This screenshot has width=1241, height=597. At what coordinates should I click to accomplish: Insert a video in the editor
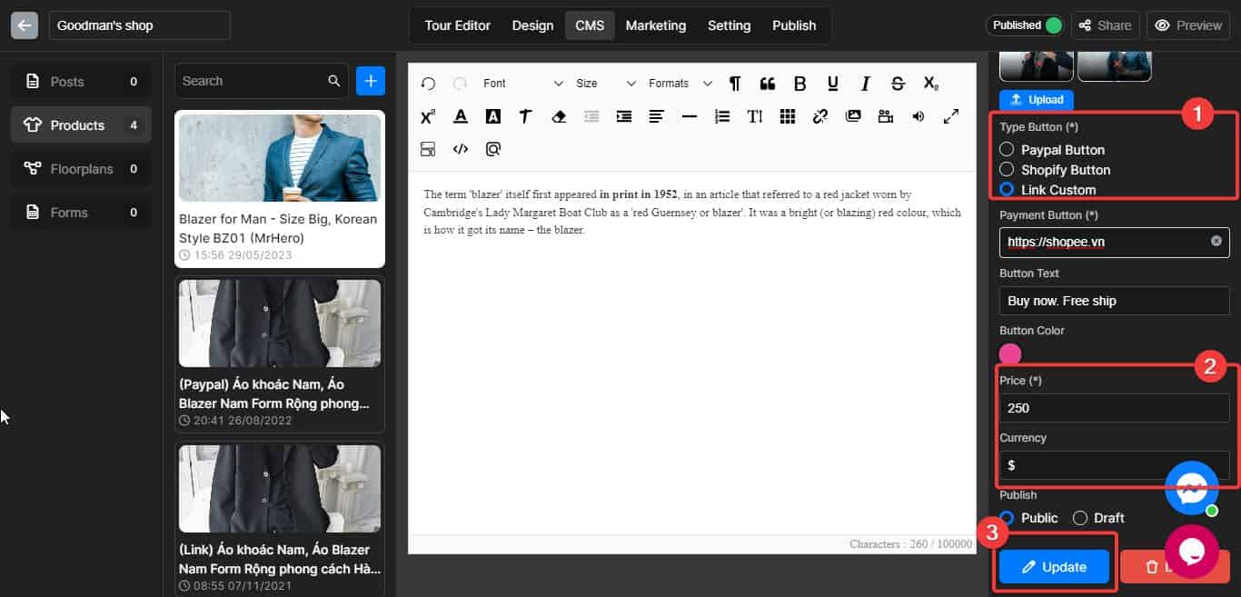coord(886,116)
